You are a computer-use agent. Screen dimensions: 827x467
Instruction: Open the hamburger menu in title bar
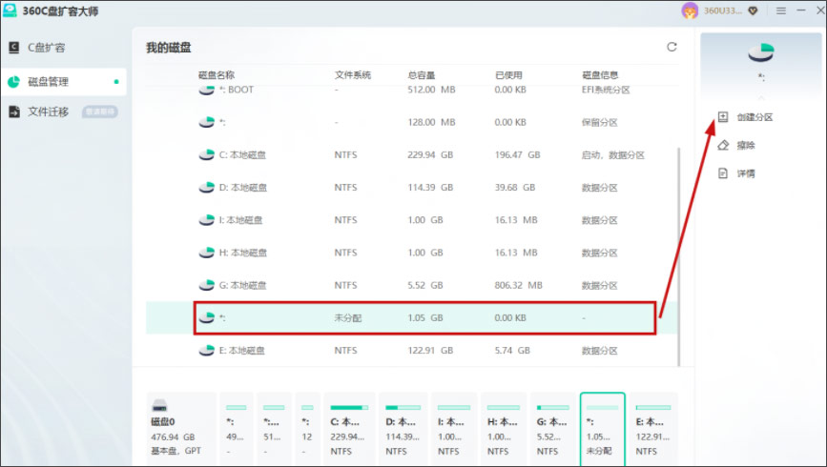[781, 10]
